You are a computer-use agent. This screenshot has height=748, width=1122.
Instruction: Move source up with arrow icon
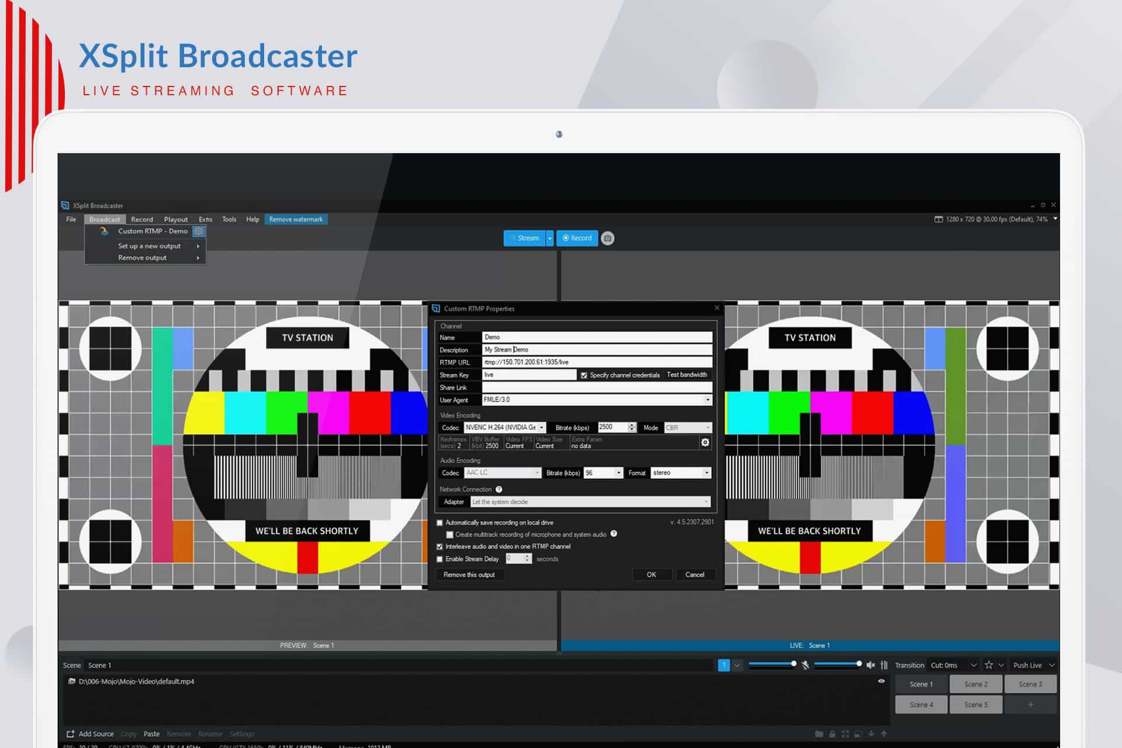tap(884, 734)
